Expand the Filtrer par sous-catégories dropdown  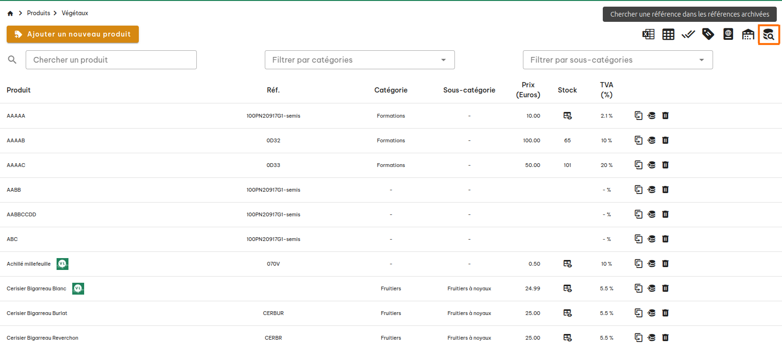click(x=618, y=60)
